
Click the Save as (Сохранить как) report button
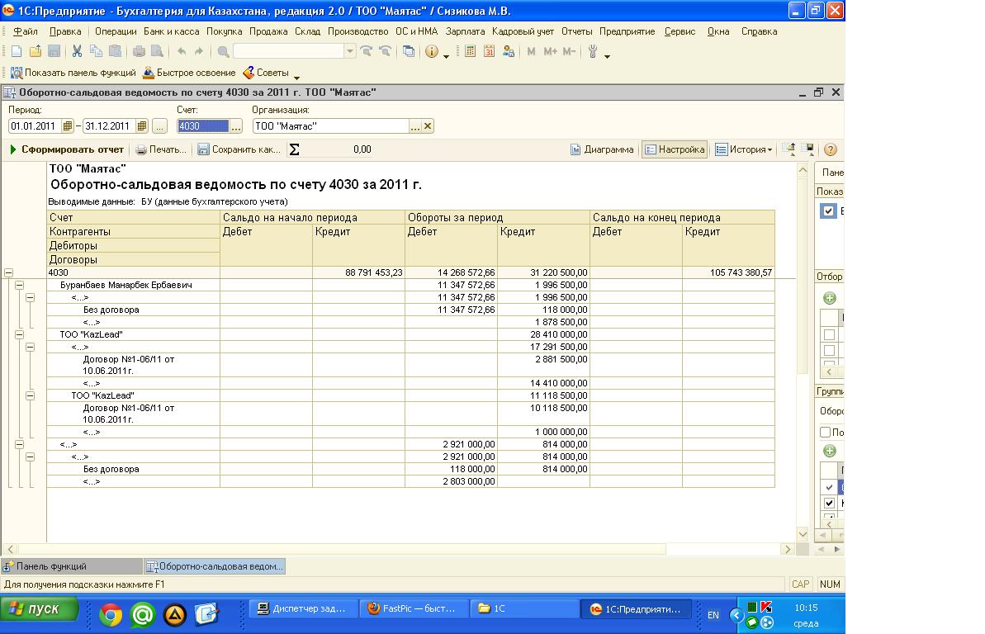click(x=239, y=149)
